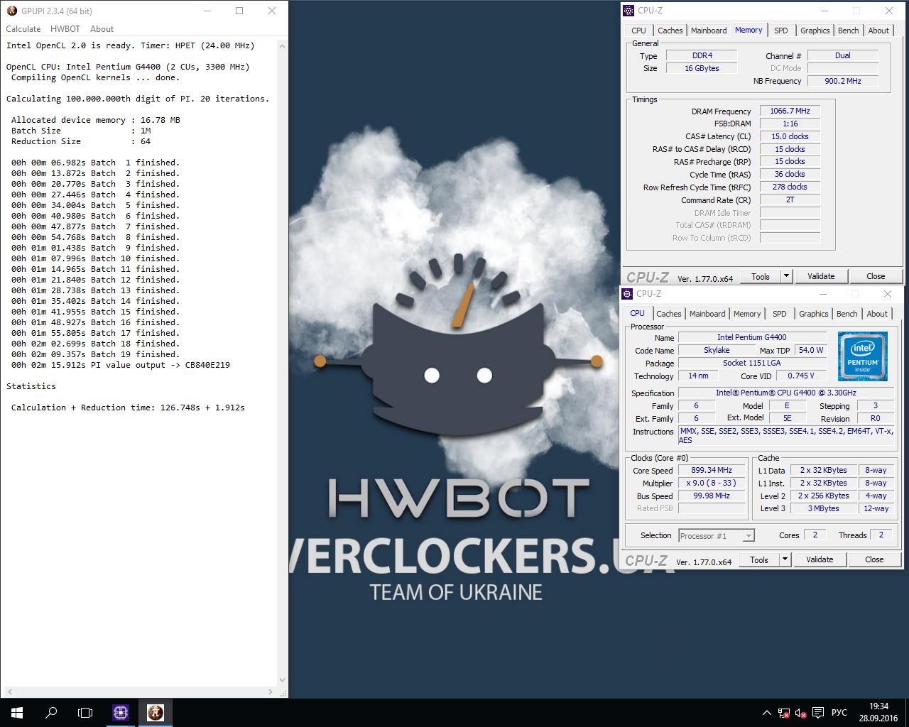Open network status tray icon
909x727 pixels.
coord(784,713)
